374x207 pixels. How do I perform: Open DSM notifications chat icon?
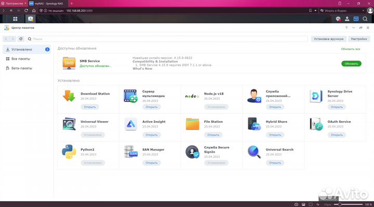pos(338,19)
